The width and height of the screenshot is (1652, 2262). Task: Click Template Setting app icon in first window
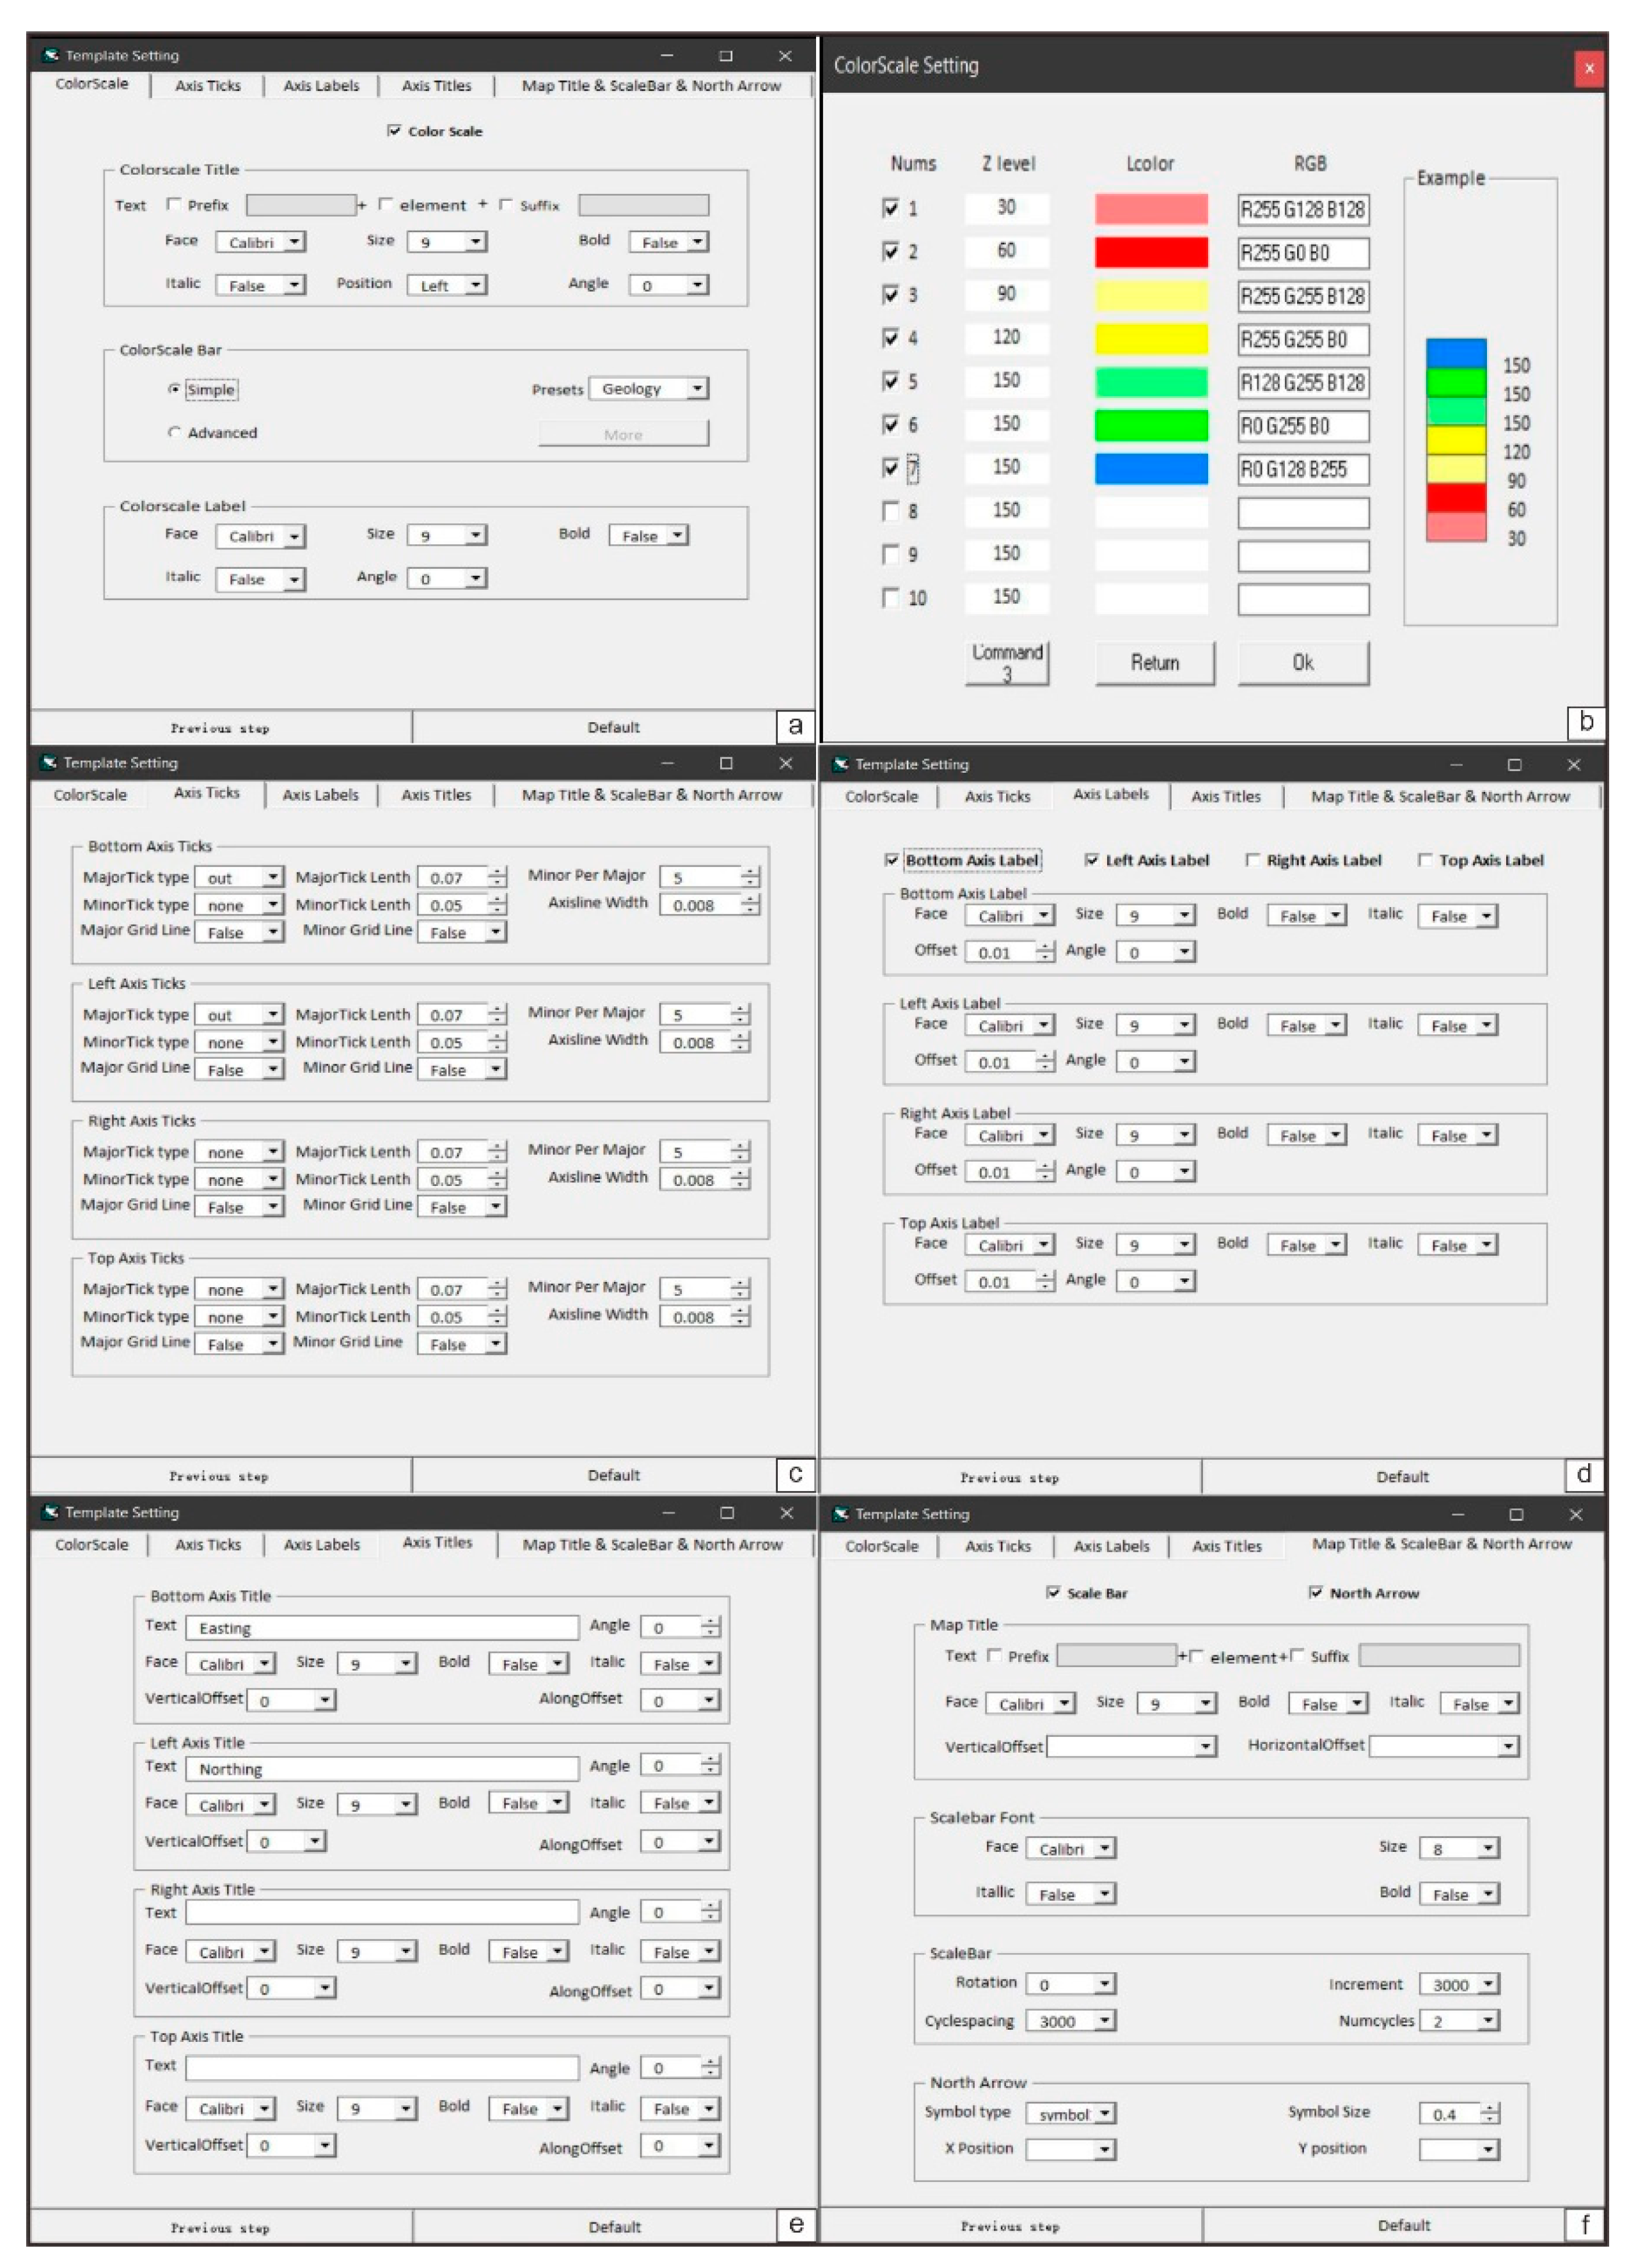point(50,55)
